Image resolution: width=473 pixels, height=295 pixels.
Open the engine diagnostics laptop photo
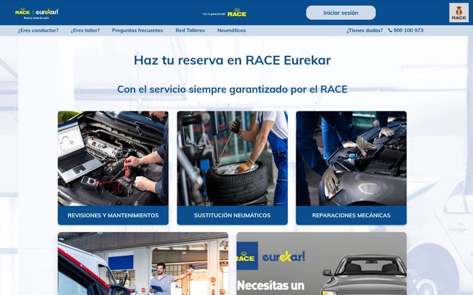point(113,159)
